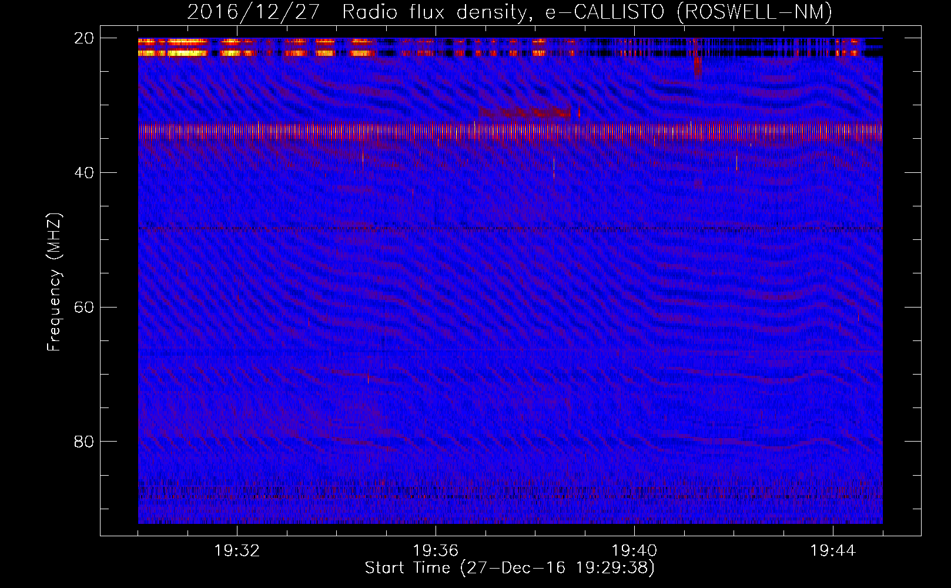The width and height of the screenshot is (951, 588).
Task: Click the '40' frequency tick label
Action: (84, 173)
